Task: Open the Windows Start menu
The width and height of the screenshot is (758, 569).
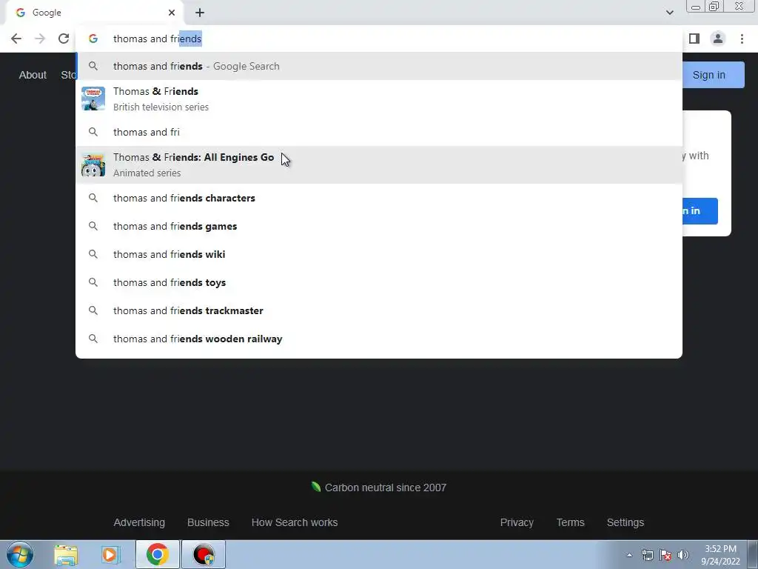Action: pyautogui.click(x=20, y=554)
